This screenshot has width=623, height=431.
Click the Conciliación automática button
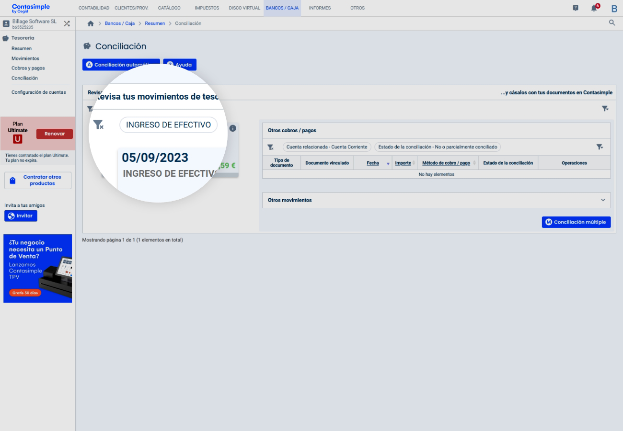coord(121,65)
